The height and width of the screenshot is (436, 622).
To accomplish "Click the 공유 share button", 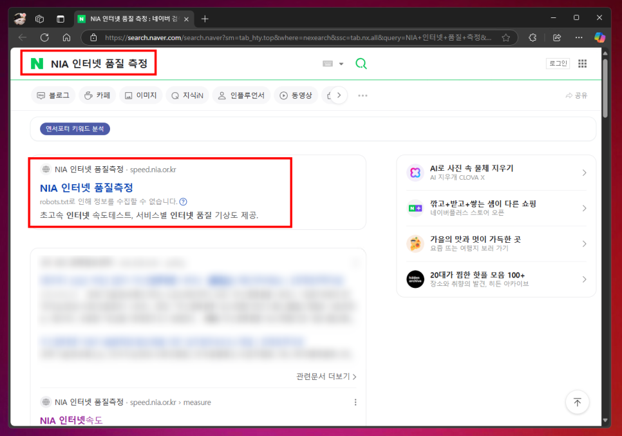I will click(576, 95).
